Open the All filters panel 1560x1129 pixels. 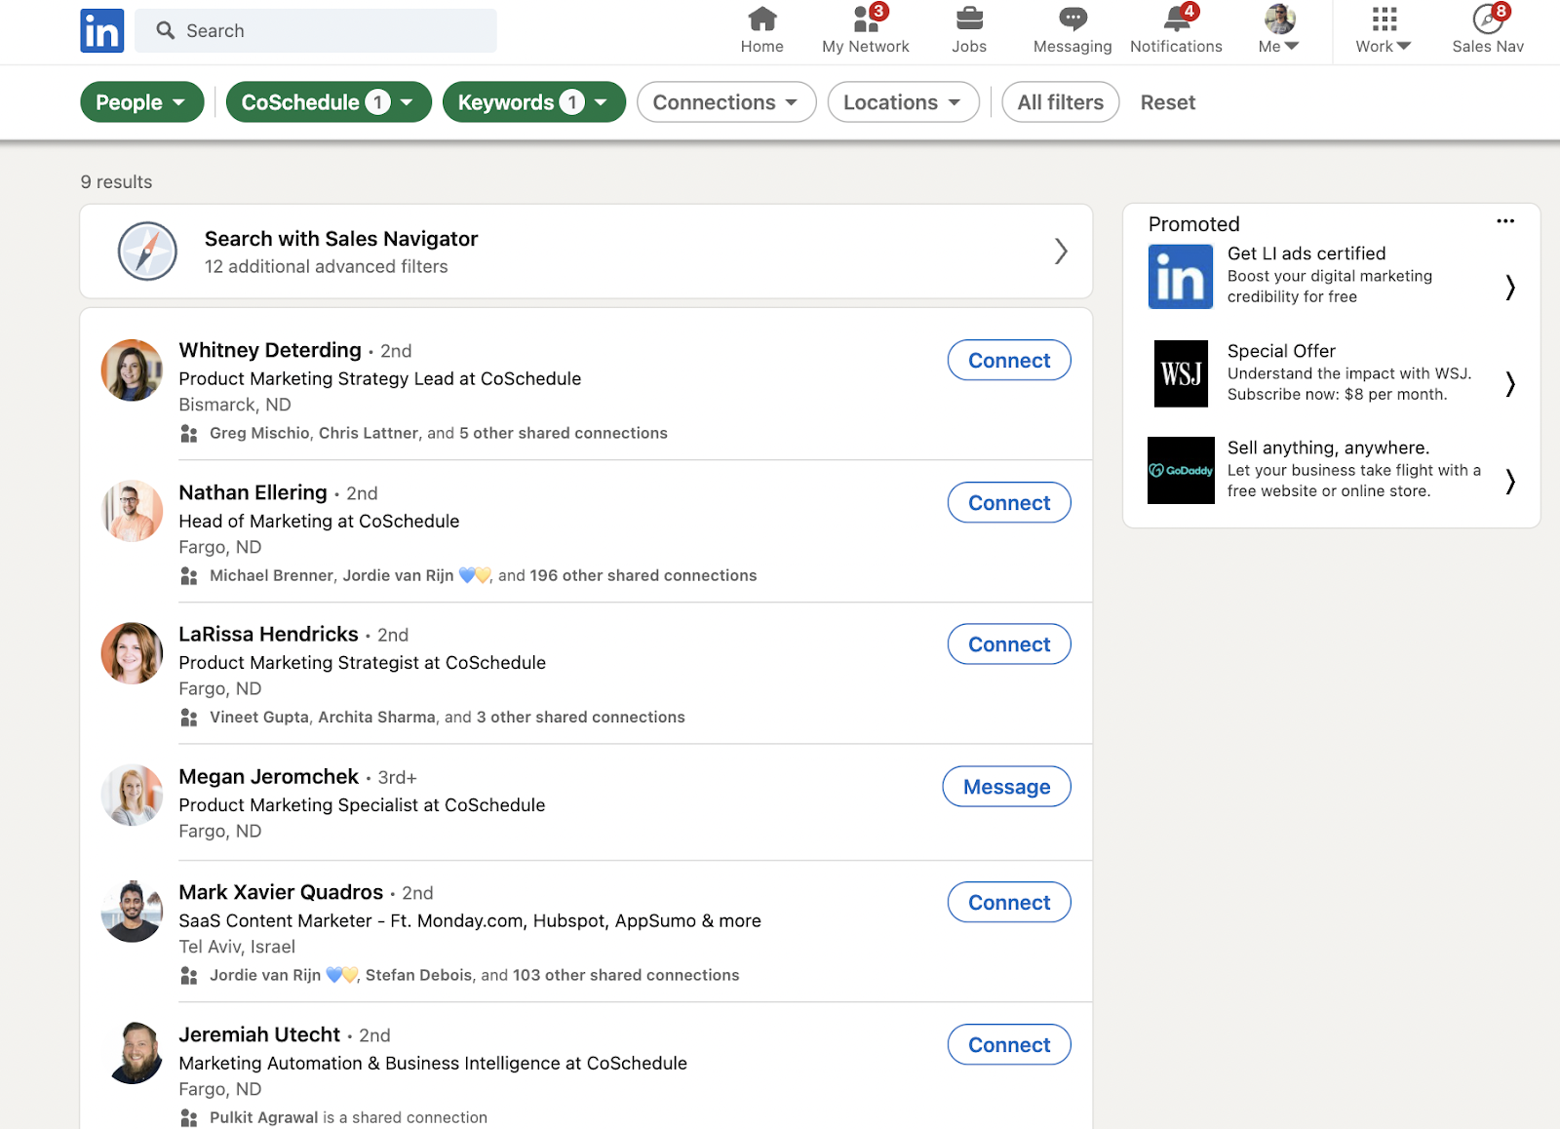pos(1060,102)
